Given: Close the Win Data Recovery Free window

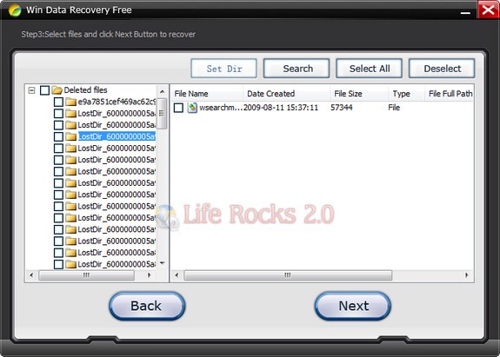Looking at the screenshot, I should [488, 10].
